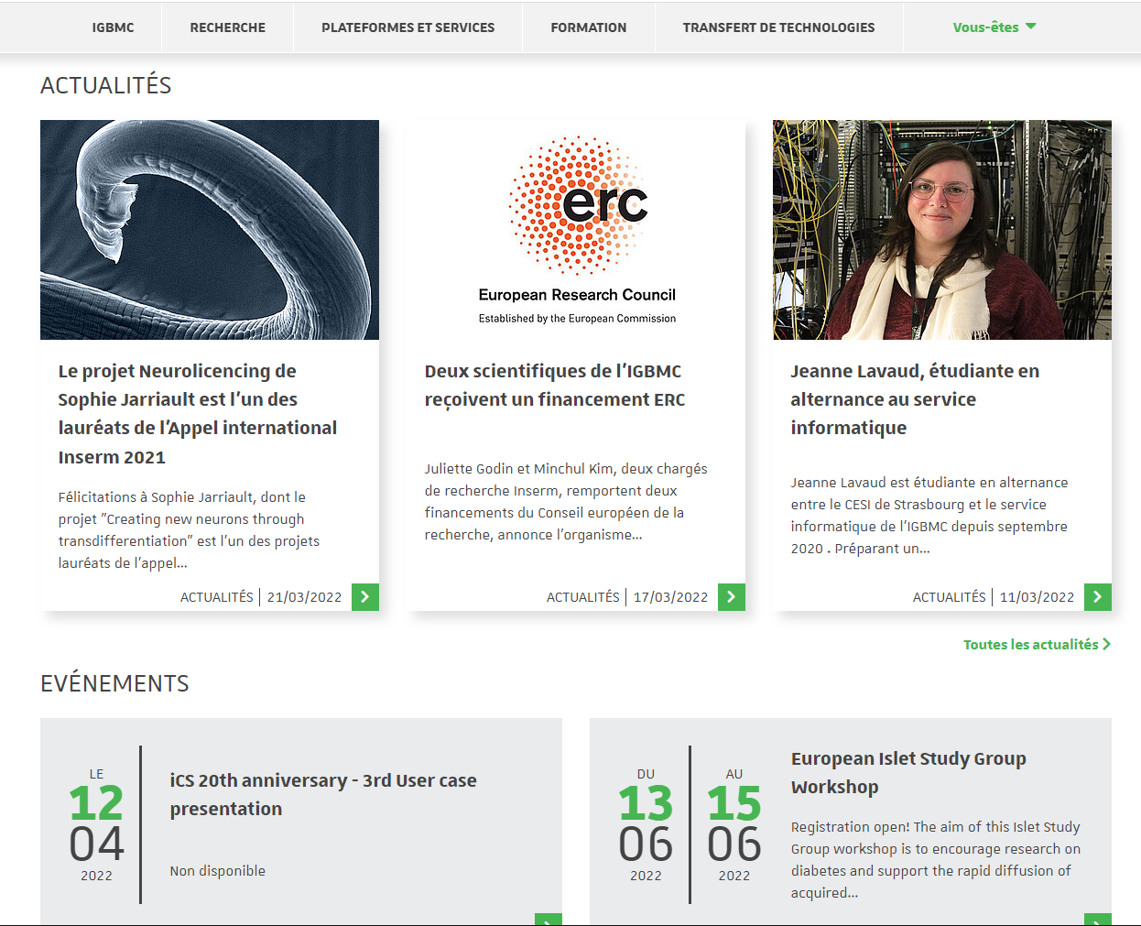Click the Non disponible event description
Viewport: 1141px width, 926px height.
coord(218,871)
